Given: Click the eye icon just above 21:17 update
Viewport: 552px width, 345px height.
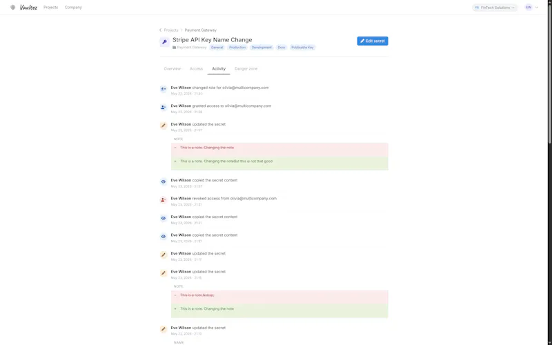Looking at the screenshot, I should pos(163,237).
